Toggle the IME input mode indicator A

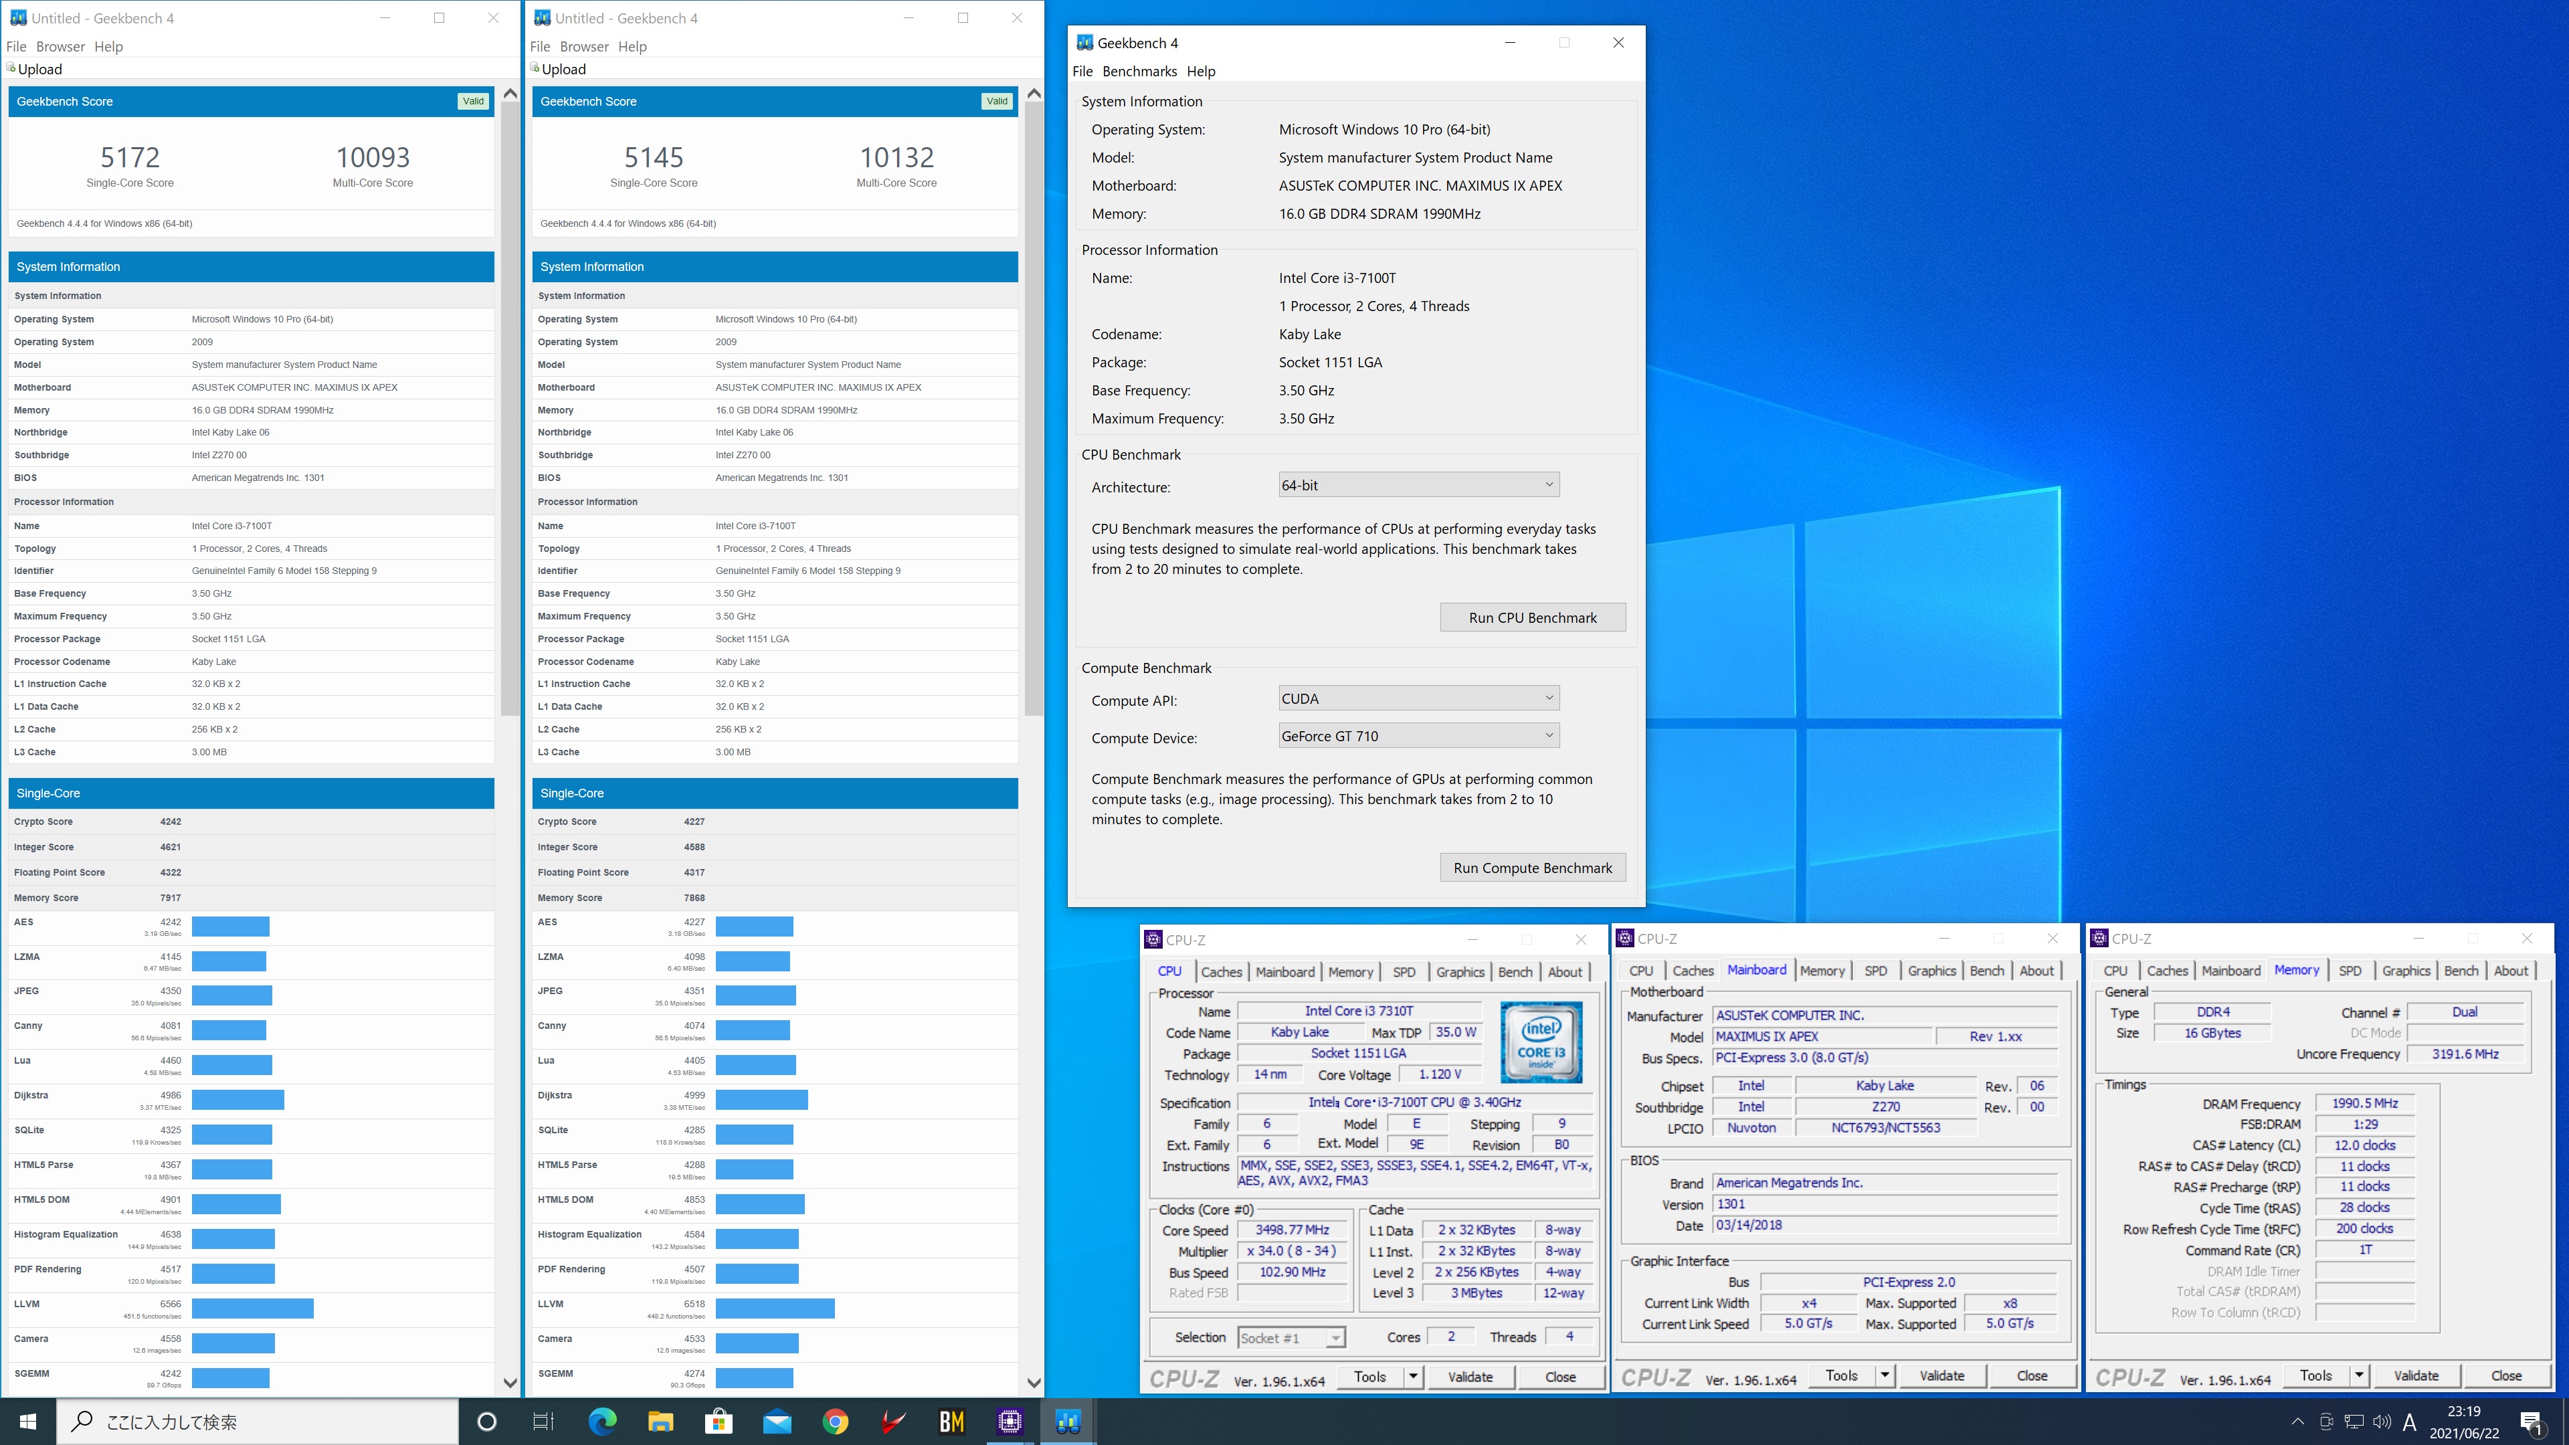(2409, 1422)
